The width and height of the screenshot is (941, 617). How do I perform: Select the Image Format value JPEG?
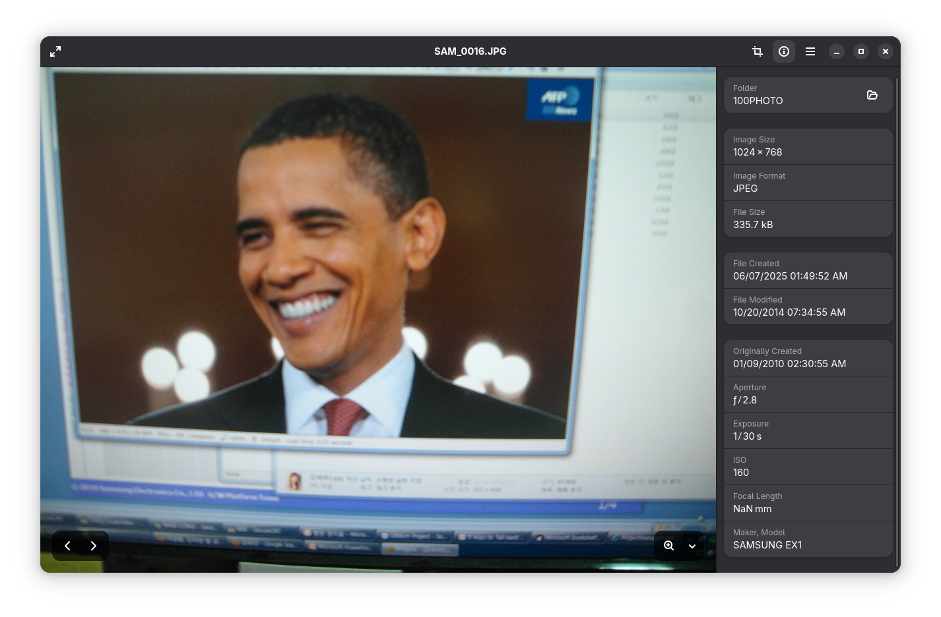[x=745, y=189]
